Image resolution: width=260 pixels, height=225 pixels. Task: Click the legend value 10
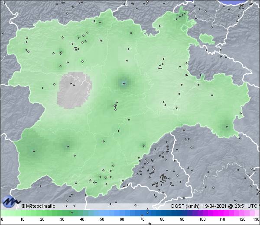tap(23, 219)
